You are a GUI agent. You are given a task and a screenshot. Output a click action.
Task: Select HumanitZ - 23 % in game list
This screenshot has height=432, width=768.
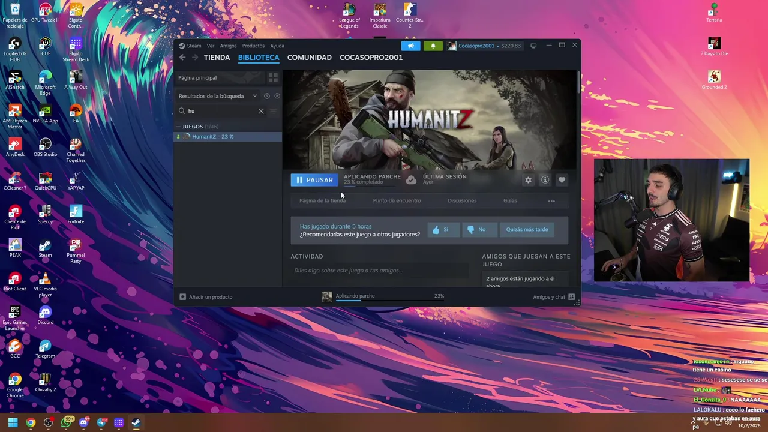click(228, 137)
